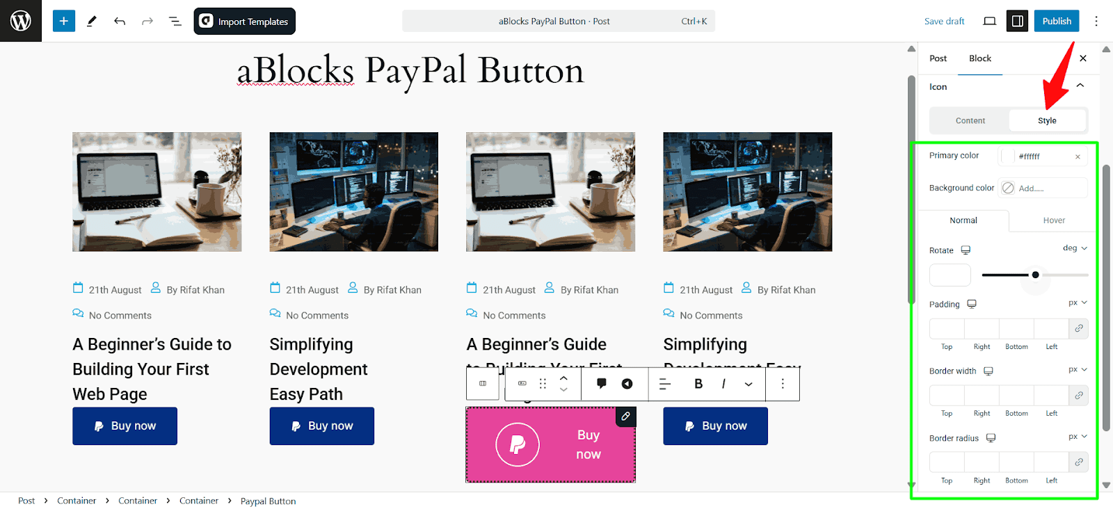Click the round left-arrow toolbar icon

pyautogui.click(x=627, y=383)
